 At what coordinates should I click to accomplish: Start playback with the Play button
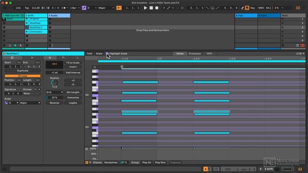coord(145,8)
